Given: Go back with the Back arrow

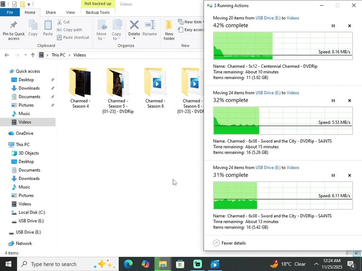Looking at the screenshot, I should (7, 55).
